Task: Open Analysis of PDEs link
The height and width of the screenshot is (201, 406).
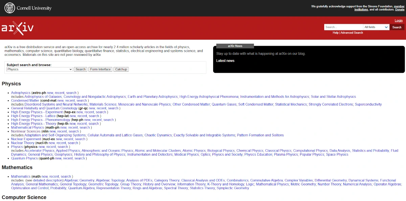Action: (x=139, y=181)
